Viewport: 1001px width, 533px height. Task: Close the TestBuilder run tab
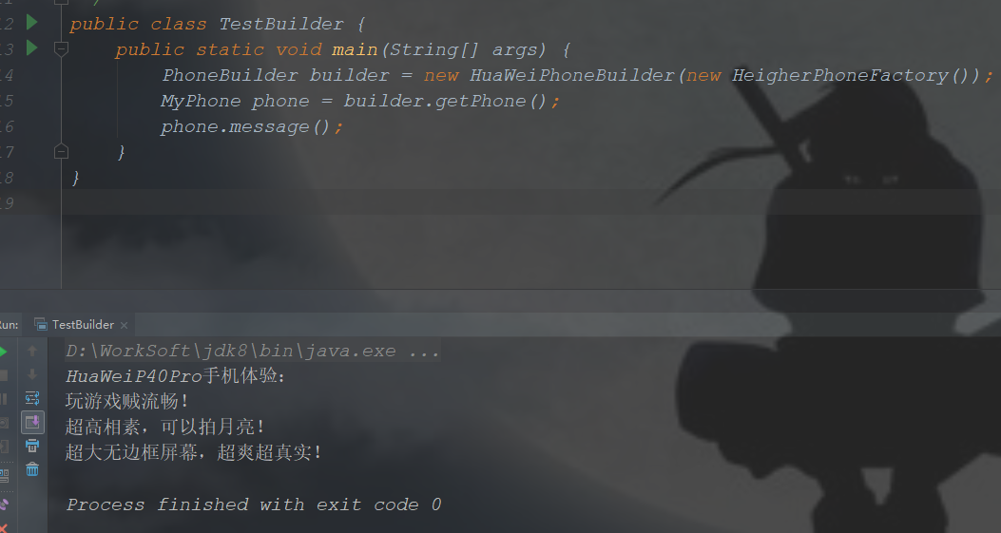[x=124, y=325]
